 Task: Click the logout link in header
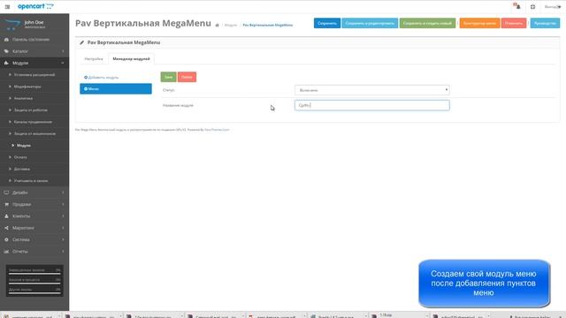click(x=553, y=7)
